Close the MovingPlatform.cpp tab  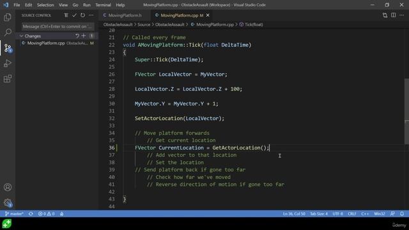pos(208,15)
